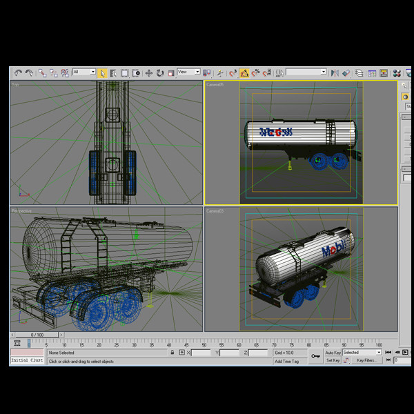The width and height of the screenshot is (414, 414).
Task: Choose the Rectangular Selection Region tool
Action: (x=125, y=73)
